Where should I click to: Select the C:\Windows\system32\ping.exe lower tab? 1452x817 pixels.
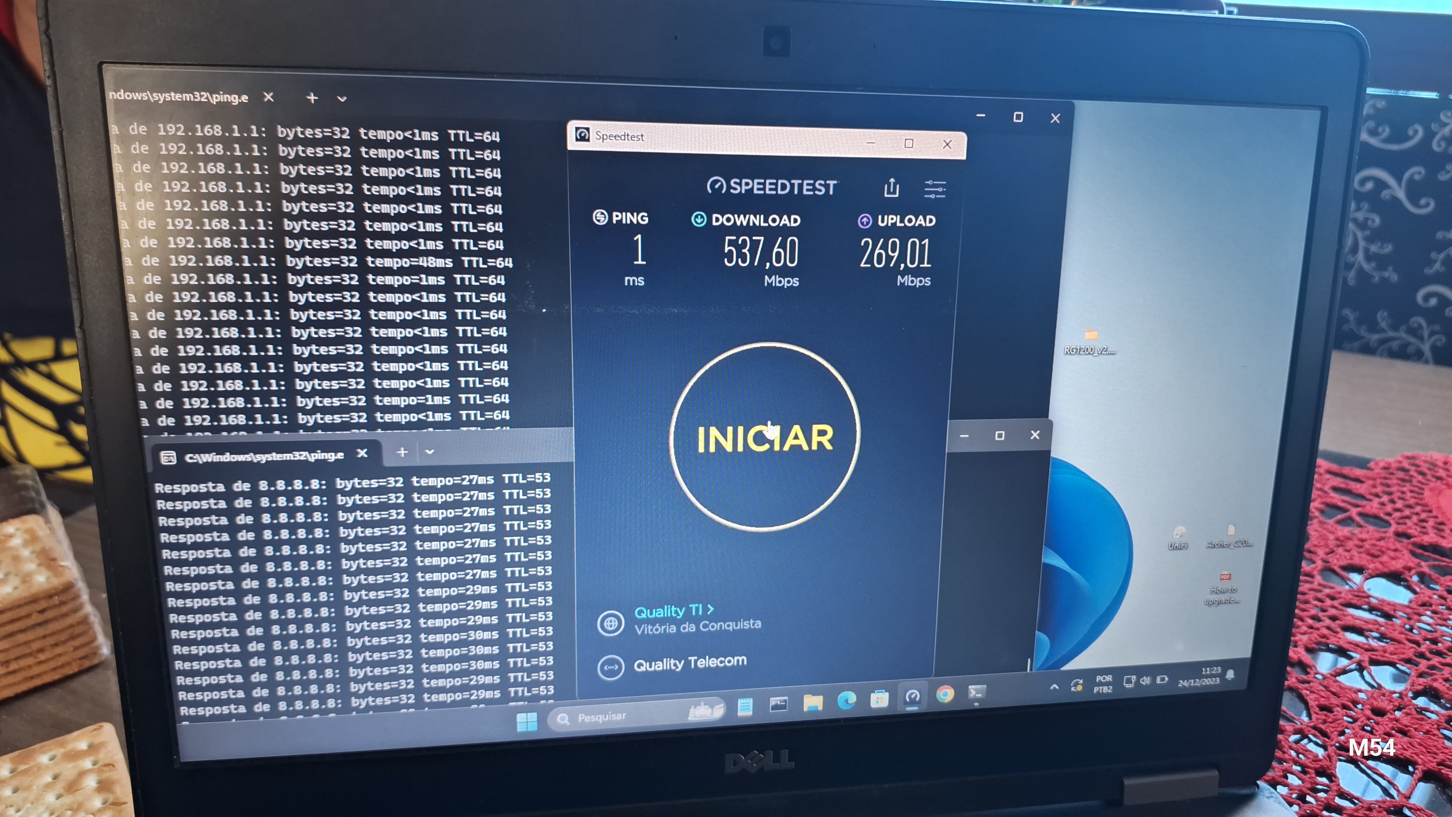263,456
